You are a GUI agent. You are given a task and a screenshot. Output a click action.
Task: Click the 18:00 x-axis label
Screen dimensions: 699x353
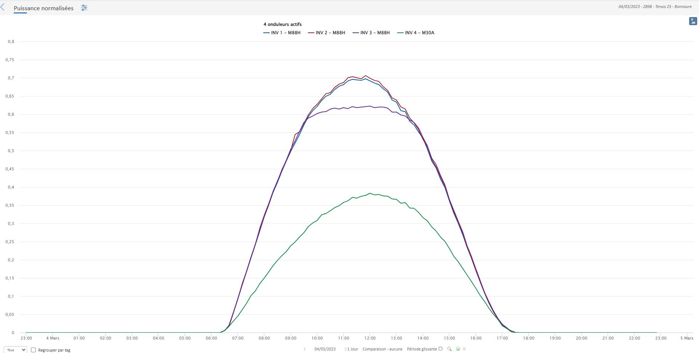(x=529, y=338)
